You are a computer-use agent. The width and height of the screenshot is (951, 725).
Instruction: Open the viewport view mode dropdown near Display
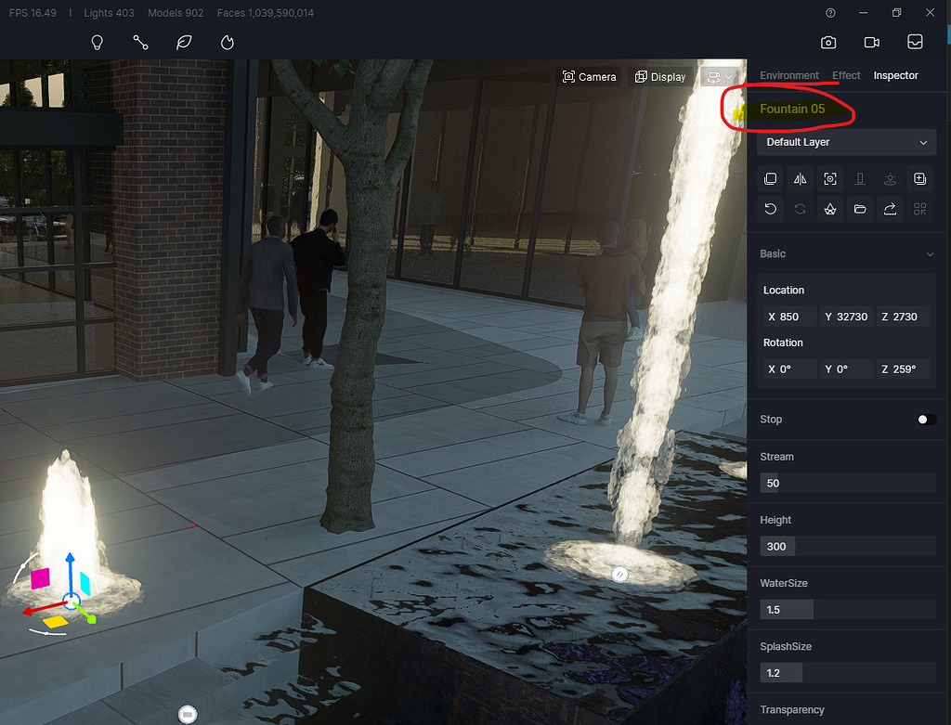pyautogui.click(x=720, y=77)
